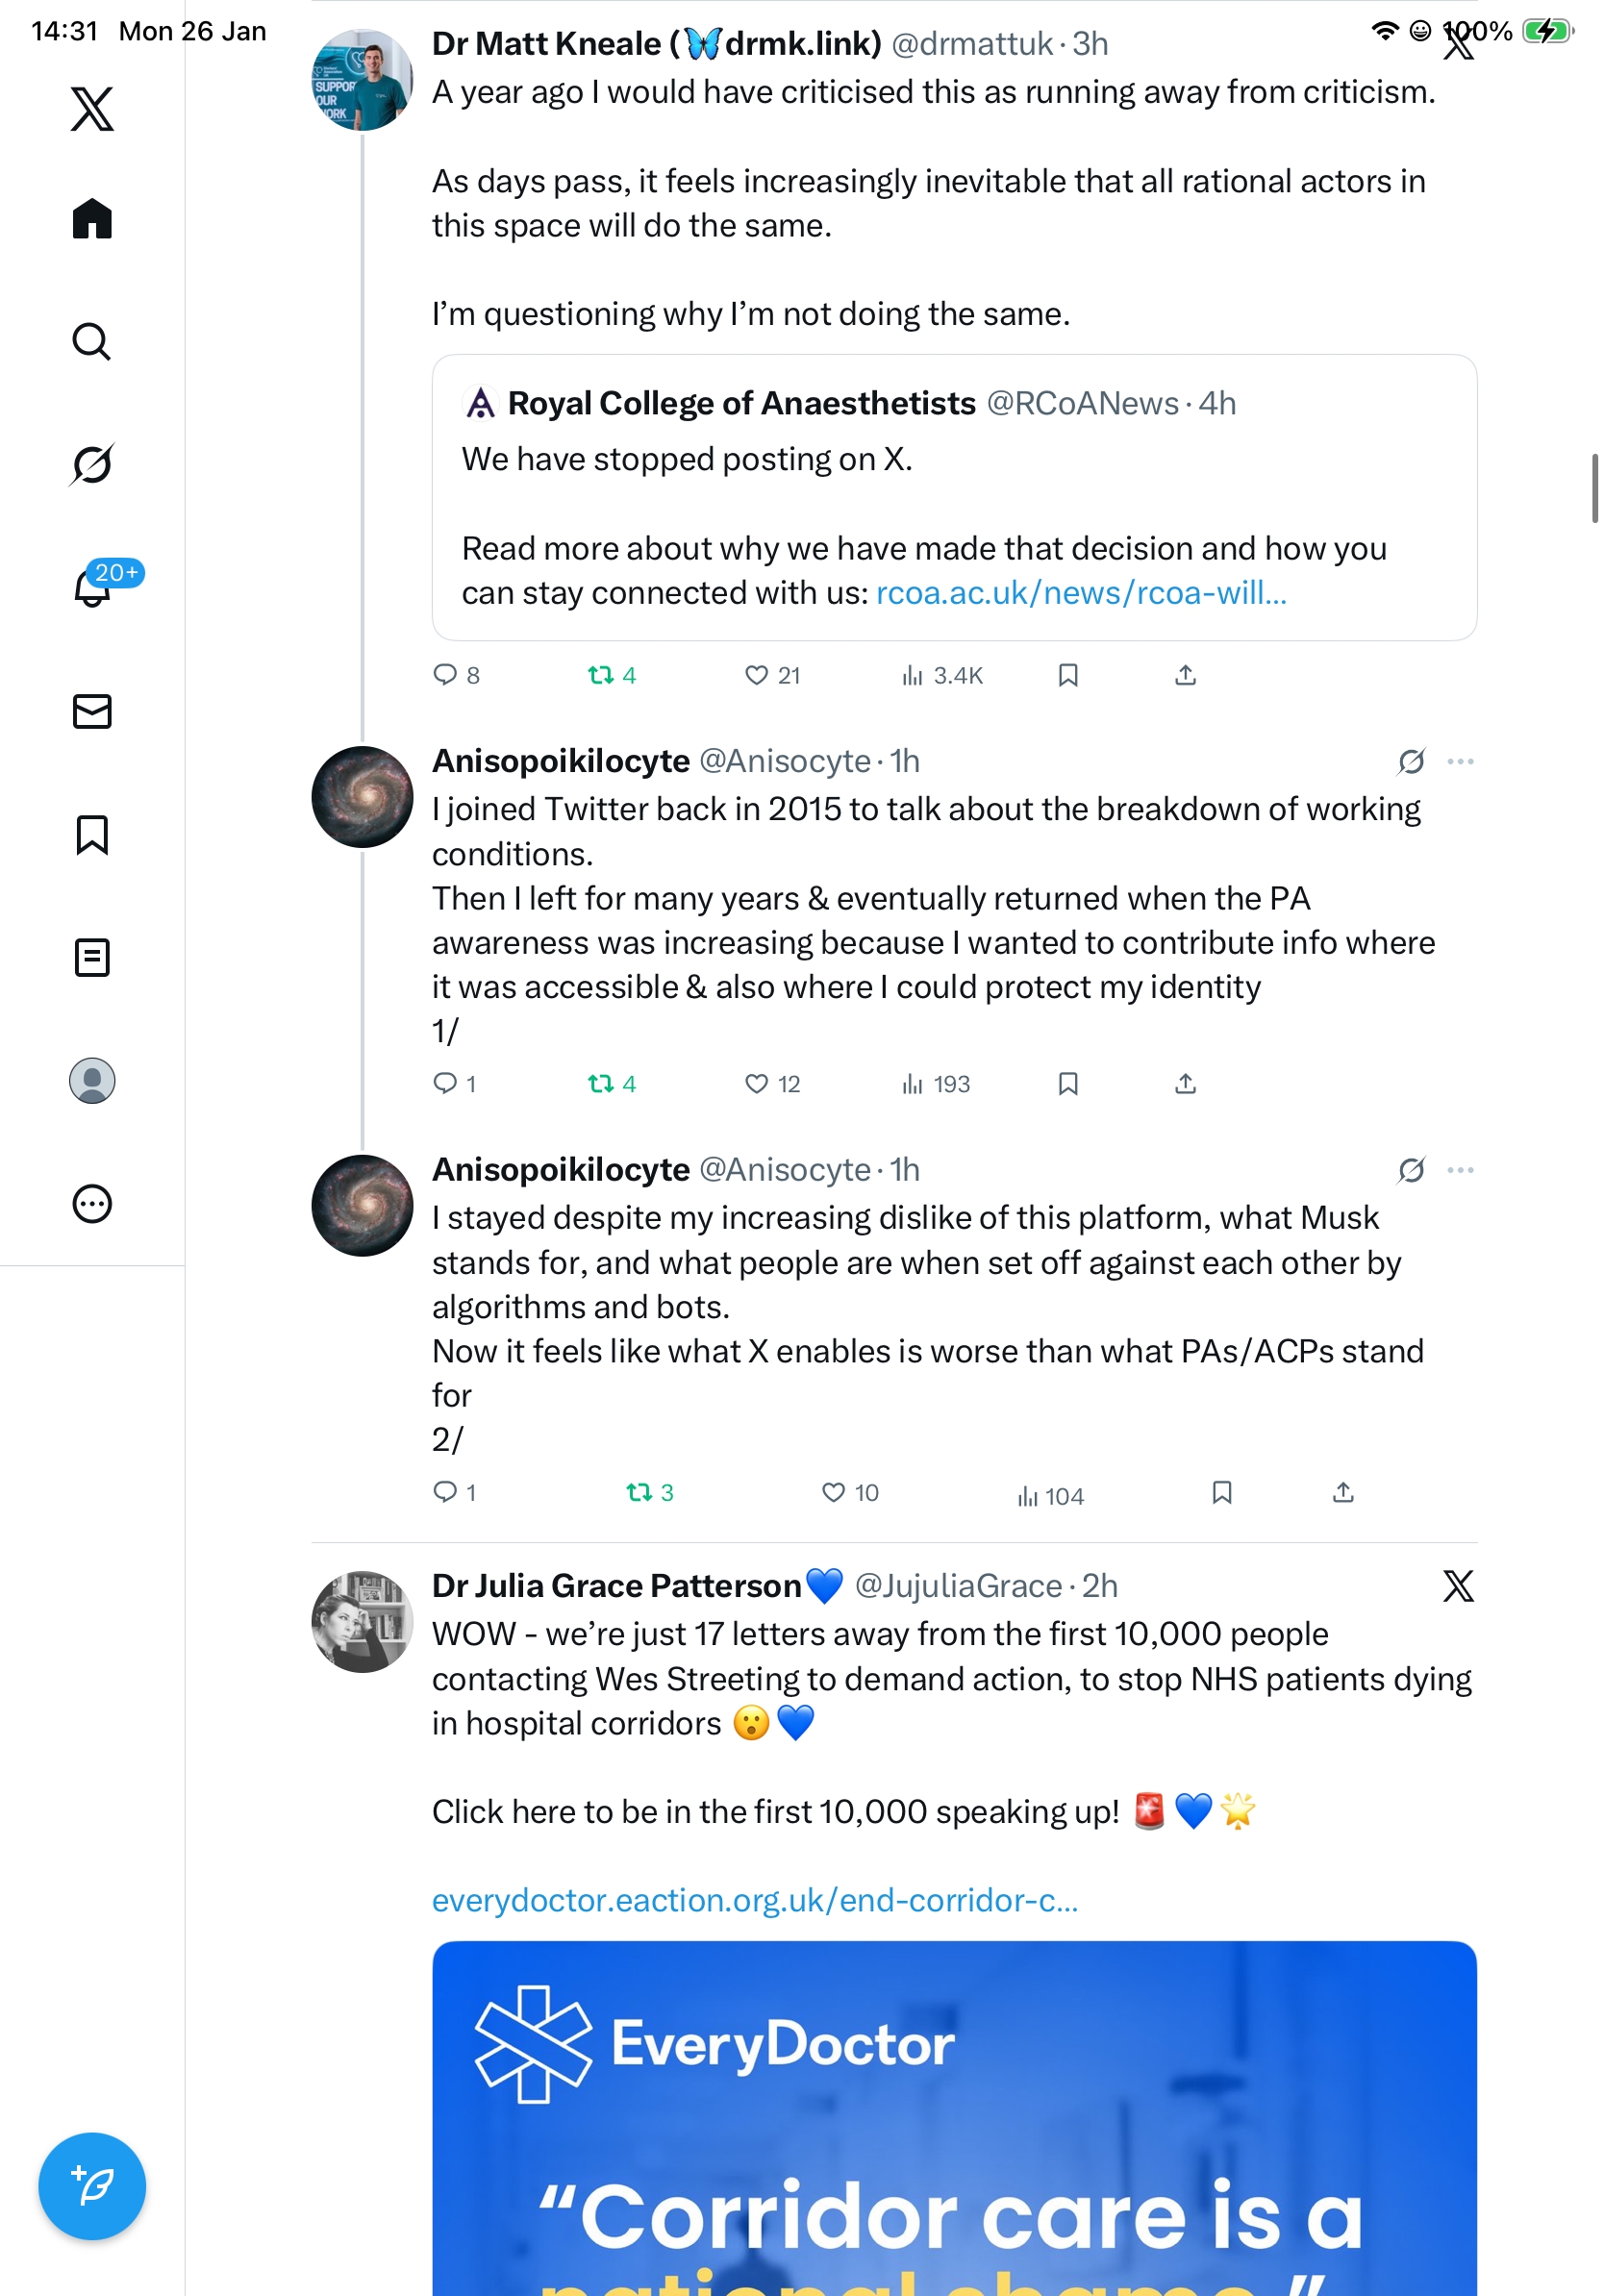Toggle repost on first Anisopoikilocyte post
The width and height of the screenshot is (1604, 2296).
(601, 1084)
